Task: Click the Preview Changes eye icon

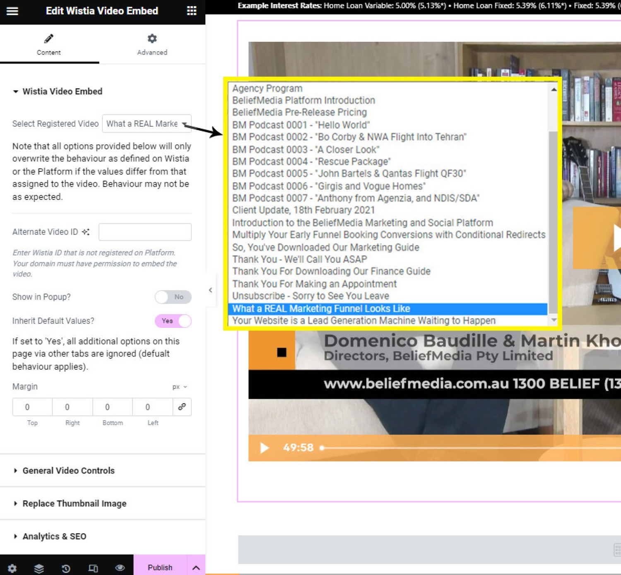Action: [x=120, y=568]
